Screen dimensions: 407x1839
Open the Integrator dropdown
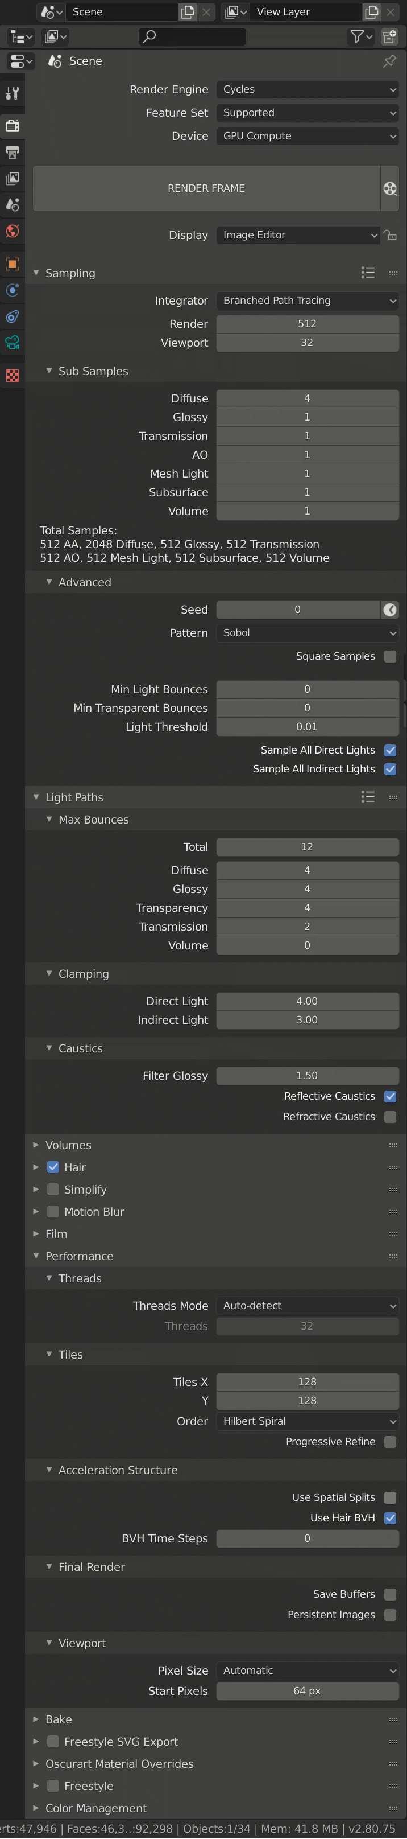(307, 301)
